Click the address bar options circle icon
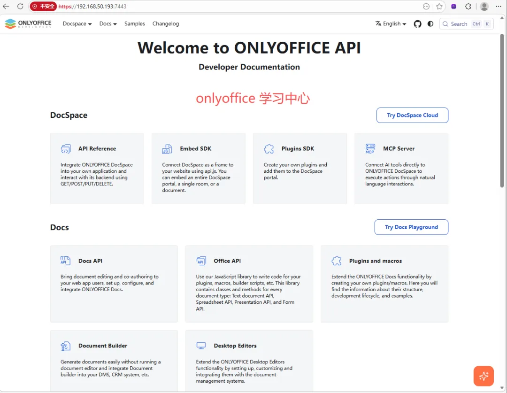Image resolution: width=507 pixels, height=393 pixels. coord(426,7)
